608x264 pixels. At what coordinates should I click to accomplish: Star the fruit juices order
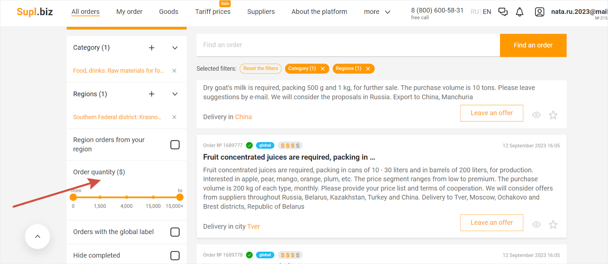coord(553,225)
